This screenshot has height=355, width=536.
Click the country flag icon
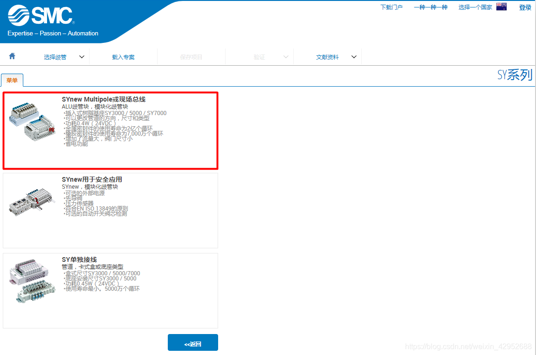(x=501, y=7)
